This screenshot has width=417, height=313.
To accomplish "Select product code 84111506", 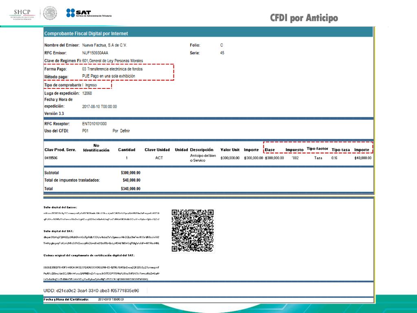I will coord(51,158).
